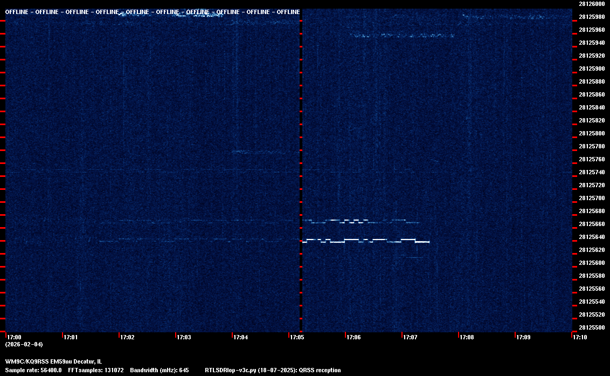The width and height of the screenshot is (610, 376).
Task: Select the 17:10 time marker
Action: coord(580,338)
